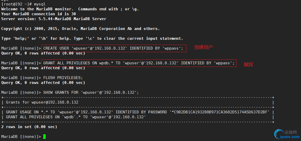Image resolution: width=301 pixels, height=141 pixels.
Task: Click the CREATE USER command in red box
Action: coord(114,48)
